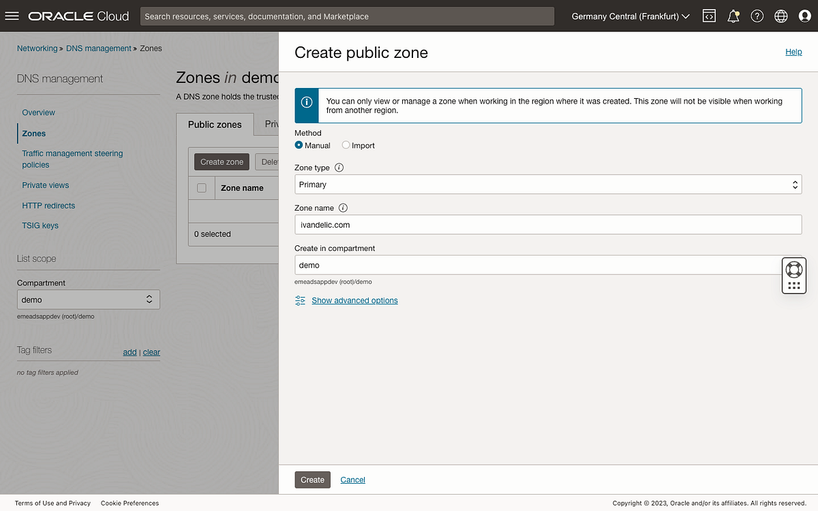Select the Import method
The image size is (818, 511).
346,145
